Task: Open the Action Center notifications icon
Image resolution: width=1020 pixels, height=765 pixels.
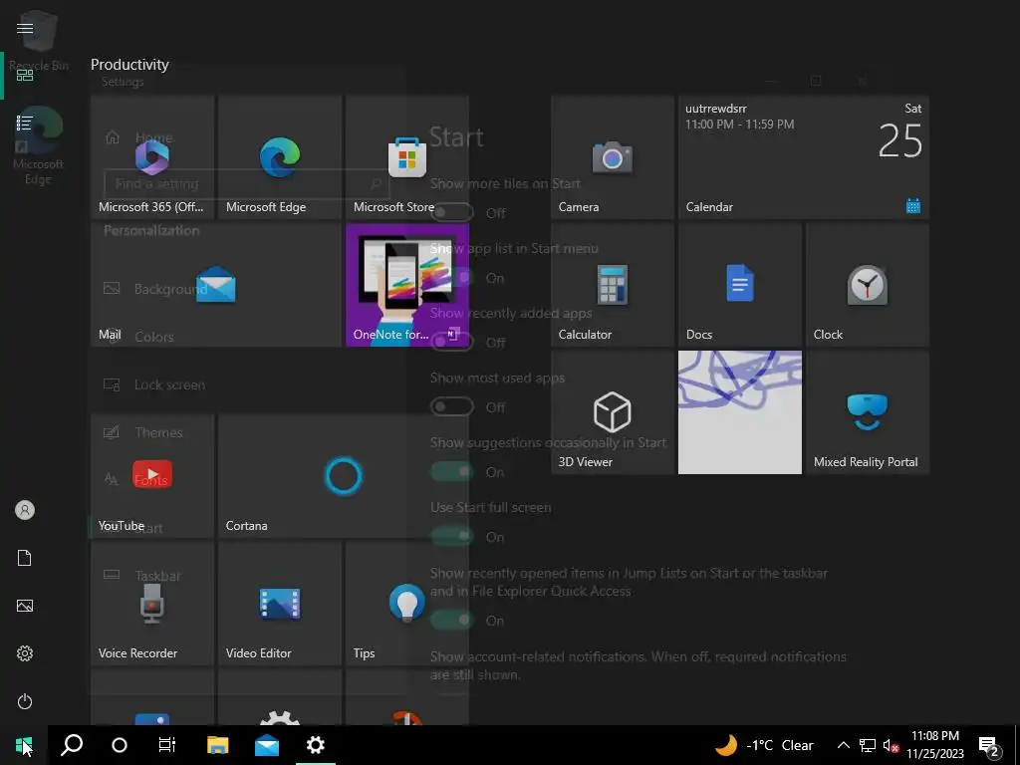Action: [989, 745]
